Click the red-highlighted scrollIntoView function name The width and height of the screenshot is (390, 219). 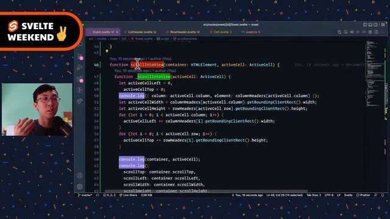[x=147, y=65]
